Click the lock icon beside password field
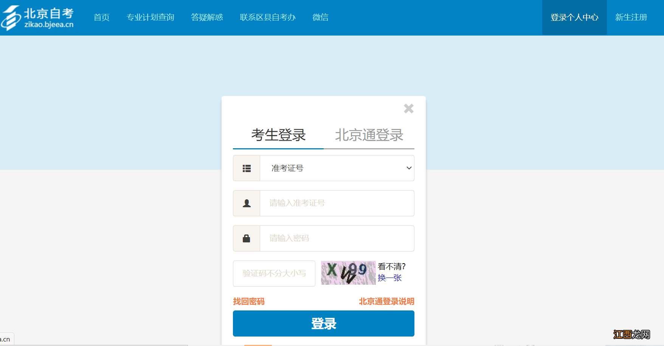 [247, 239]
